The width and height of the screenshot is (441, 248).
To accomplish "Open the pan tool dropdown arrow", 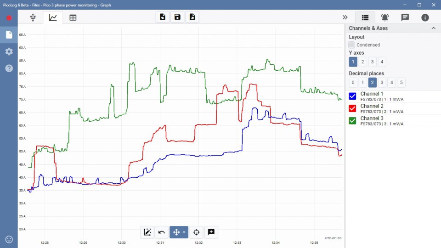I will 184,232.
